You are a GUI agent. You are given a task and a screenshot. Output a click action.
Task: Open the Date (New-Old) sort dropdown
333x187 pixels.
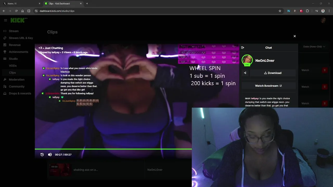click(x=314, y=46)
